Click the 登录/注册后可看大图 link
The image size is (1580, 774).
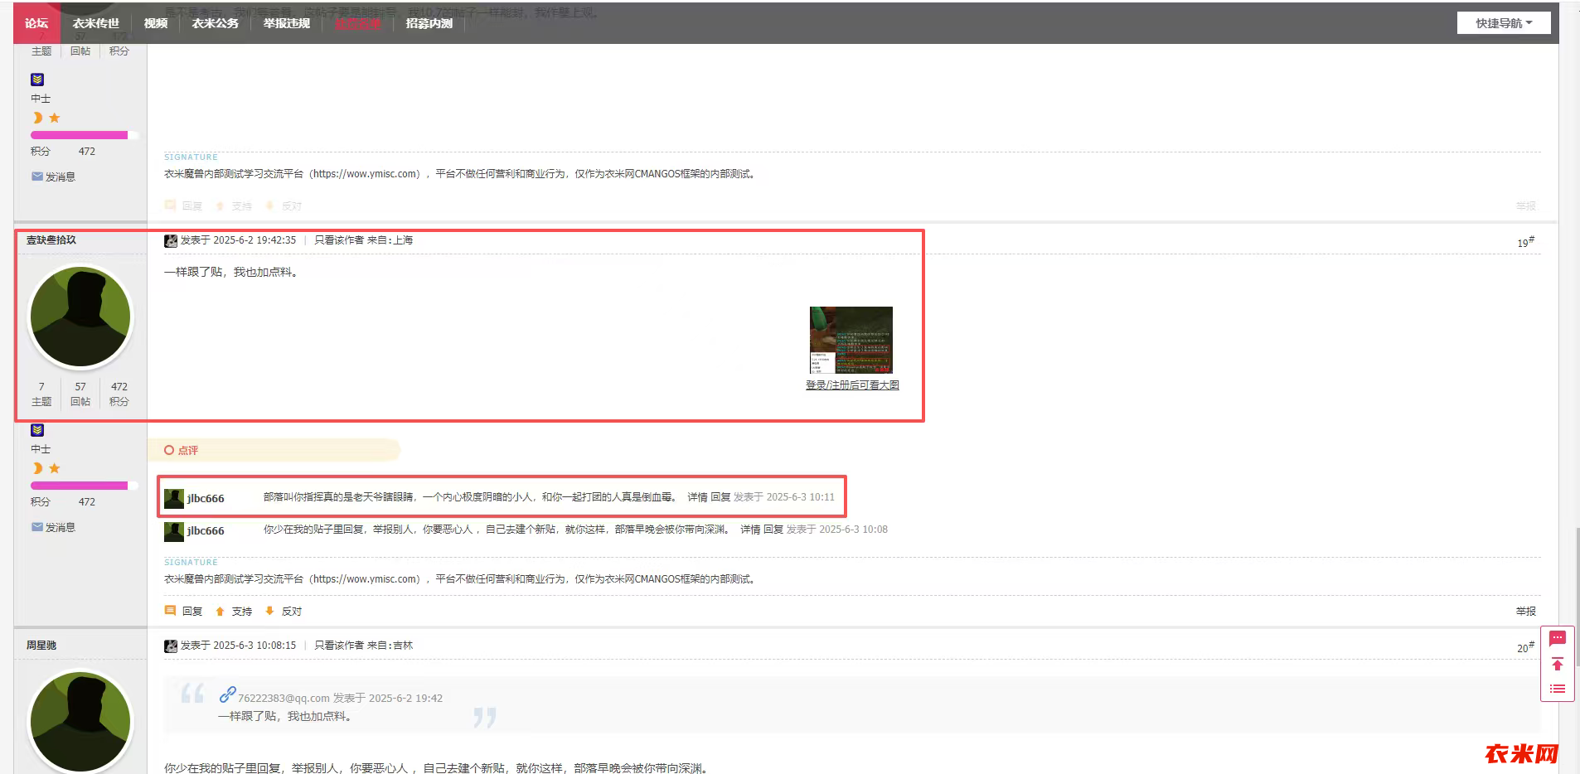(851, 385)
